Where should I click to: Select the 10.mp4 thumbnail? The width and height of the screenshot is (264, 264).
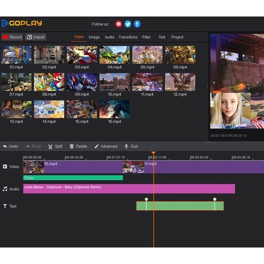(115, 82)
